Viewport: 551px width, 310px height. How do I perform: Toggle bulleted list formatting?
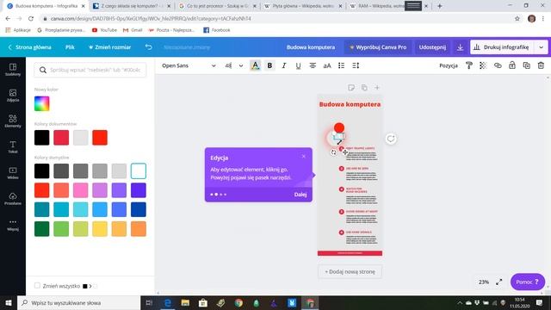[x=341, y=65]
